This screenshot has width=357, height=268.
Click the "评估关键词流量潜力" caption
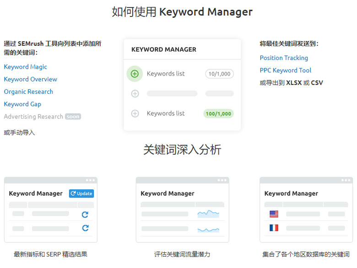click(182, 254)
